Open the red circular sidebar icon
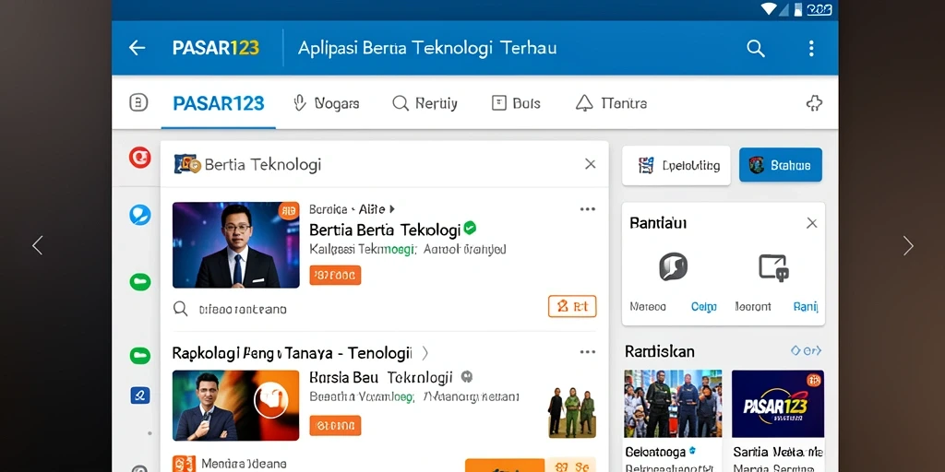The image size is (945, 472). (140, 158)
